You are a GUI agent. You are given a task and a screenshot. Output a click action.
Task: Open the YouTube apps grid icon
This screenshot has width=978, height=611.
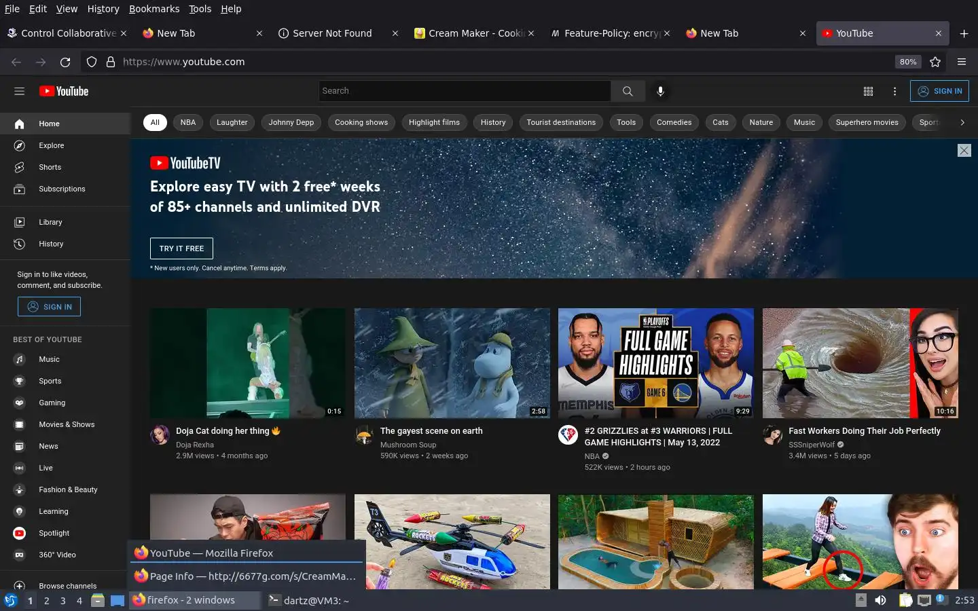868,91
